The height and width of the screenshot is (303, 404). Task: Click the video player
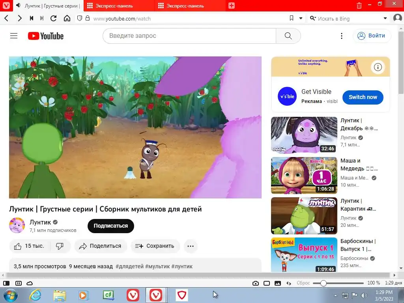135,127
